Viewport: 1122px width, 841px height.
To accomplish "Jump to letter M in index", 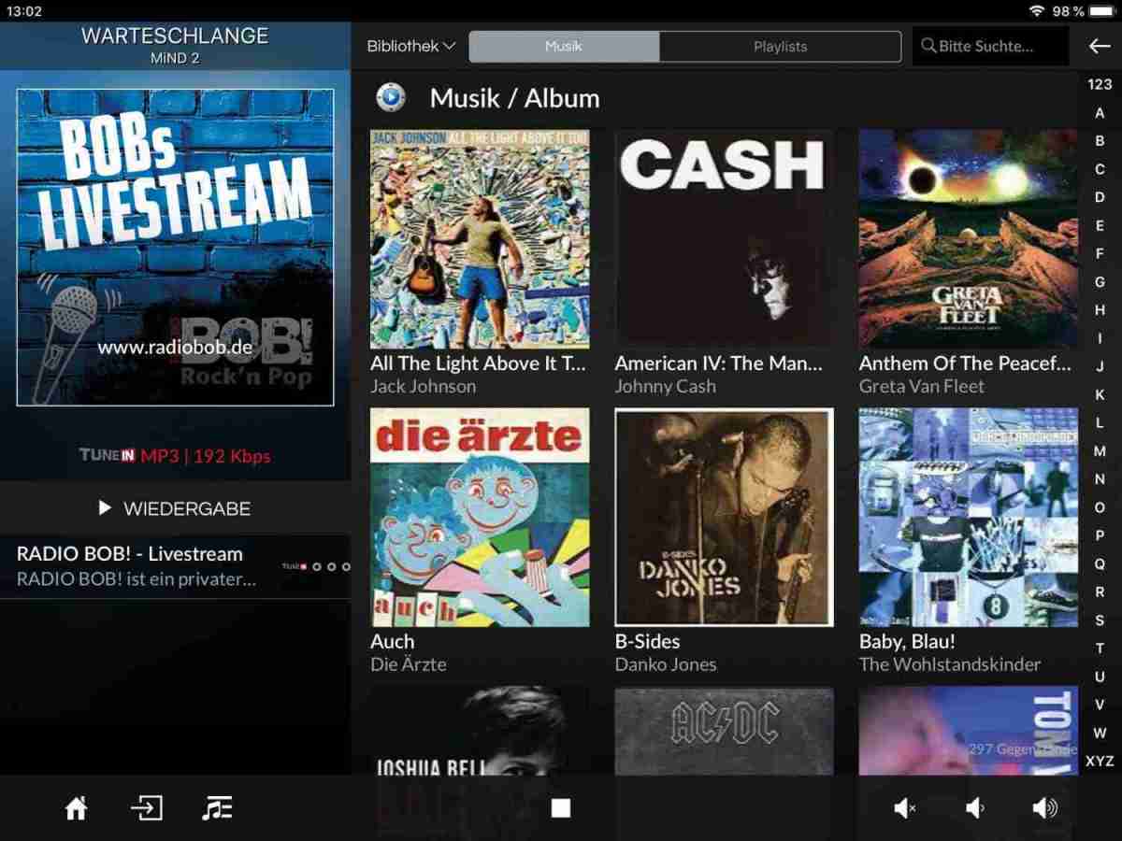I will click(x=1100, y=450).
